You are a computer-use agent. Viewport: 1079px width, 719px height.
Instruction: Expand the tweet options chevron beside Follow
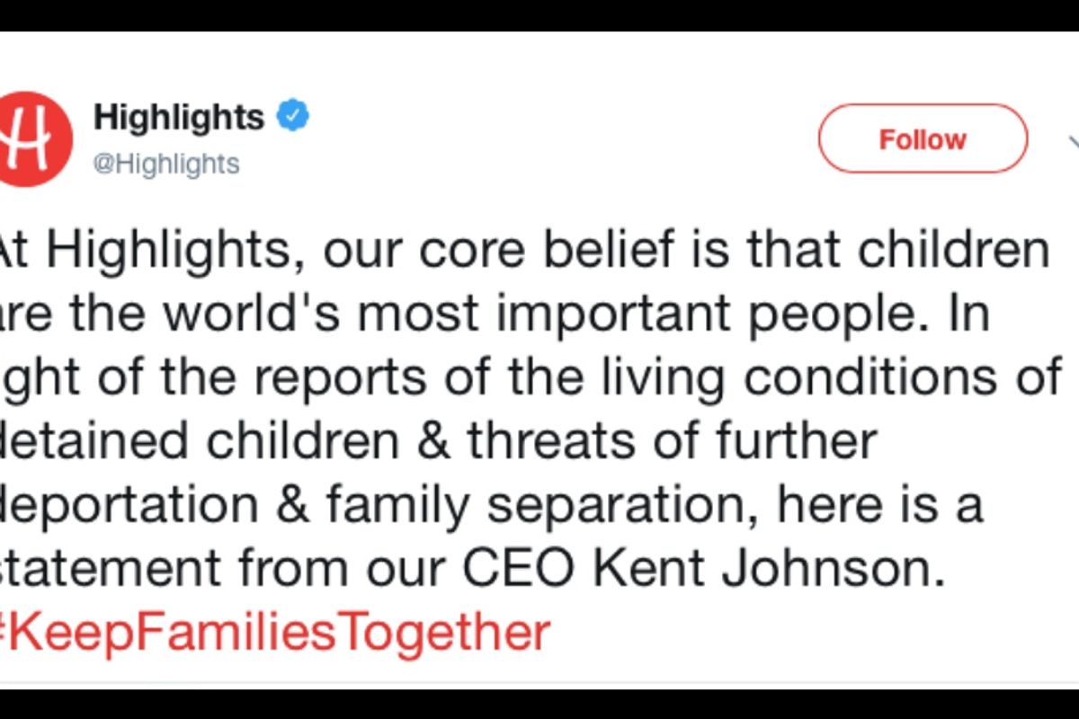point(1074,140)
